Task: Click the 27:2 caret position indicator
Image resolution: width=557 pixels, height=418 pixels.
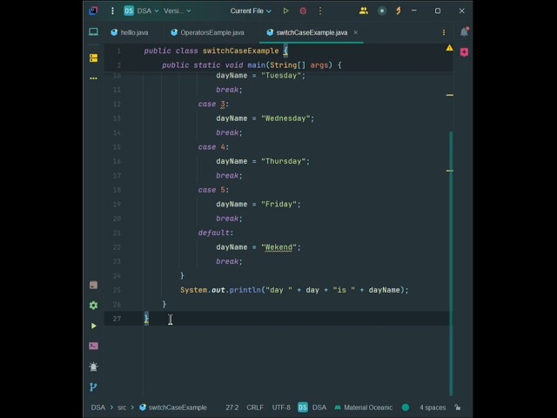Action: click(232, 408)
